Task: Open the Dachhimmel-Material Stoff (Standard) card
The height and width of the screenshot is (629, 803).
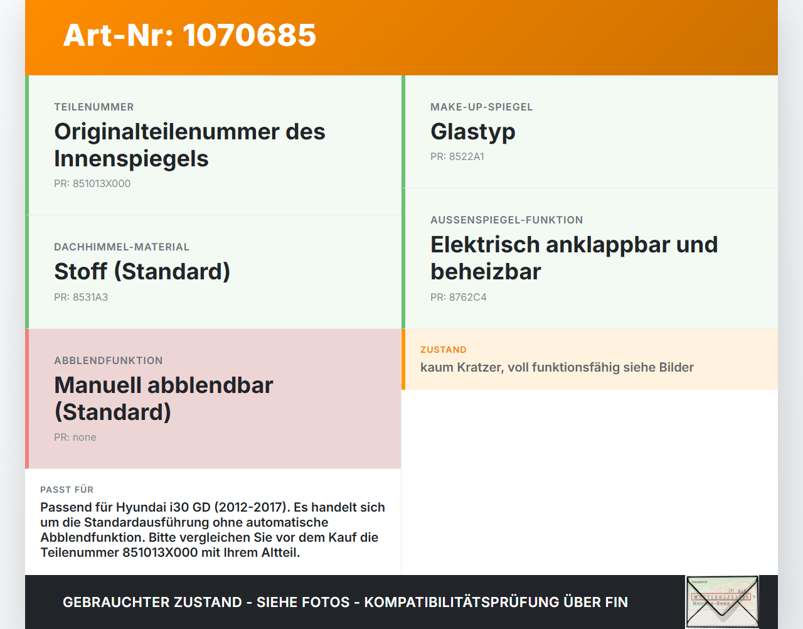Action: click(213, 272)
